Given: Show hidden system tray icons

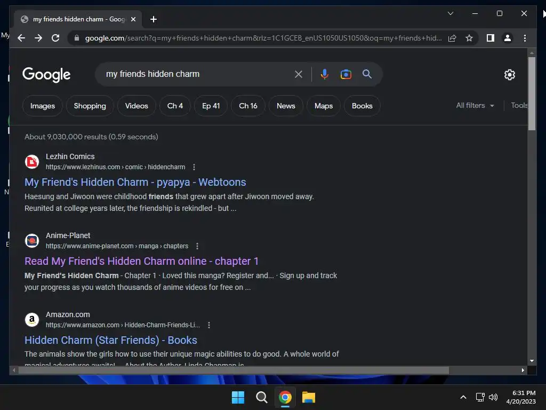Looking at the screenshot, I should [463, 397].
